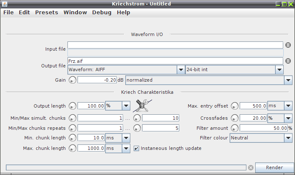Click the Crossfades value field 20.00

click(253, 118)
